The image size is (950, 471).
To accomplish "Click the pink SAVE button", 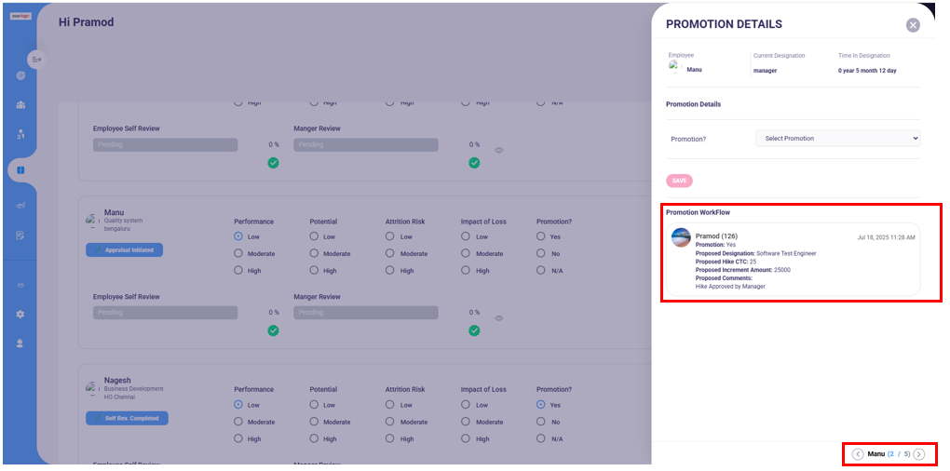I will (679, 181).
